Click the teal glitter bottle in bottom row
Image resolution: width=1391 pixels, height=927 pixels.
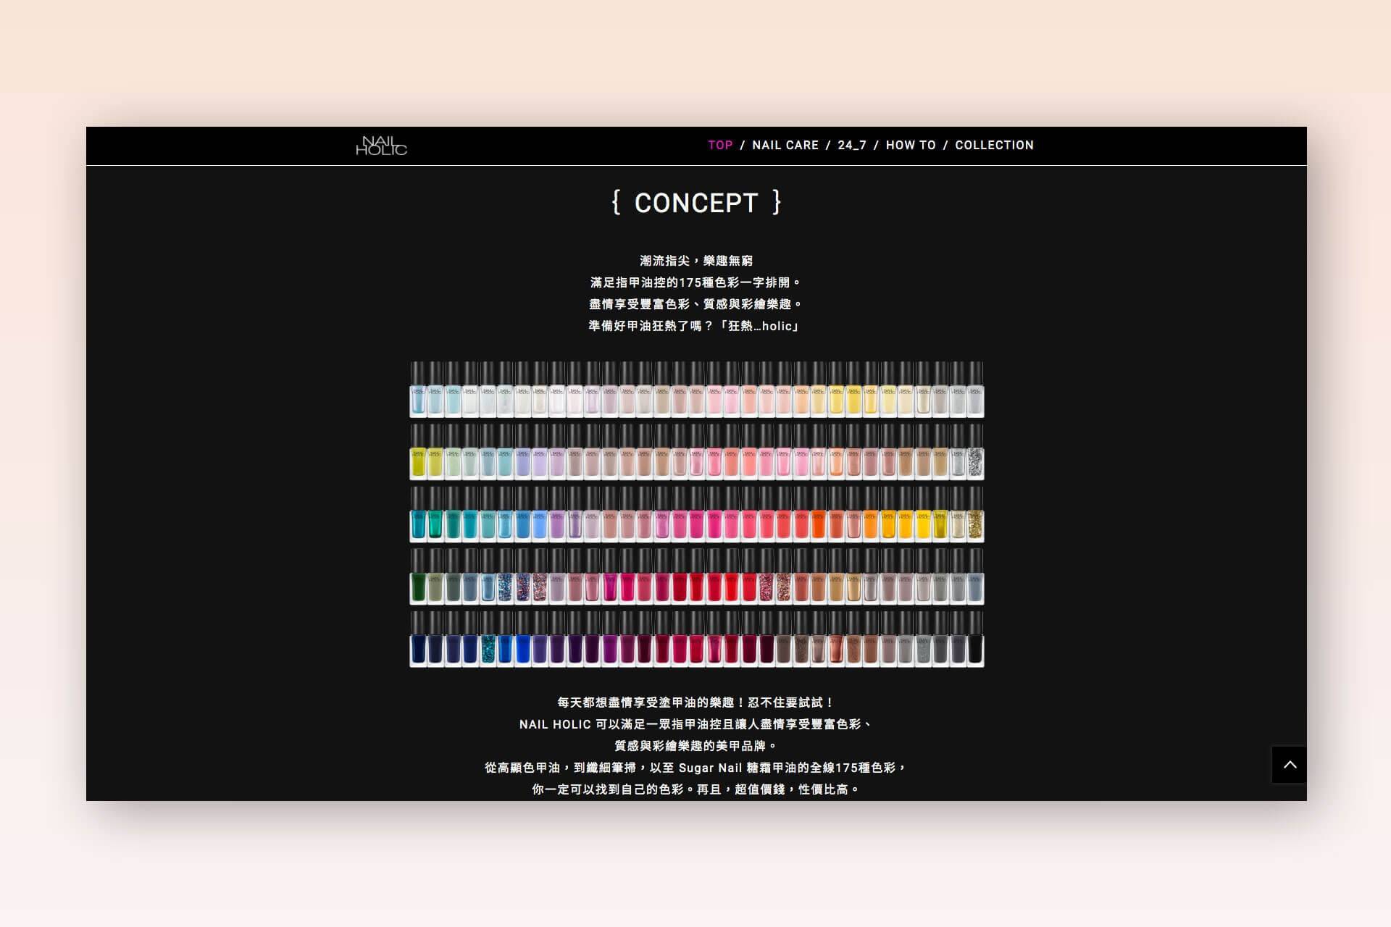pyautogui.click(x=488, y=647)
